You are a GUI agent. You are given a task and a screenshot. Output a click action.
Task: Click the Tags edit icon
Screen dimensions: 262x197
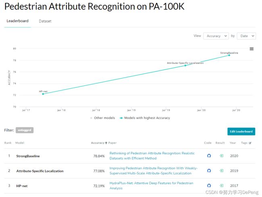click(250, 143)
